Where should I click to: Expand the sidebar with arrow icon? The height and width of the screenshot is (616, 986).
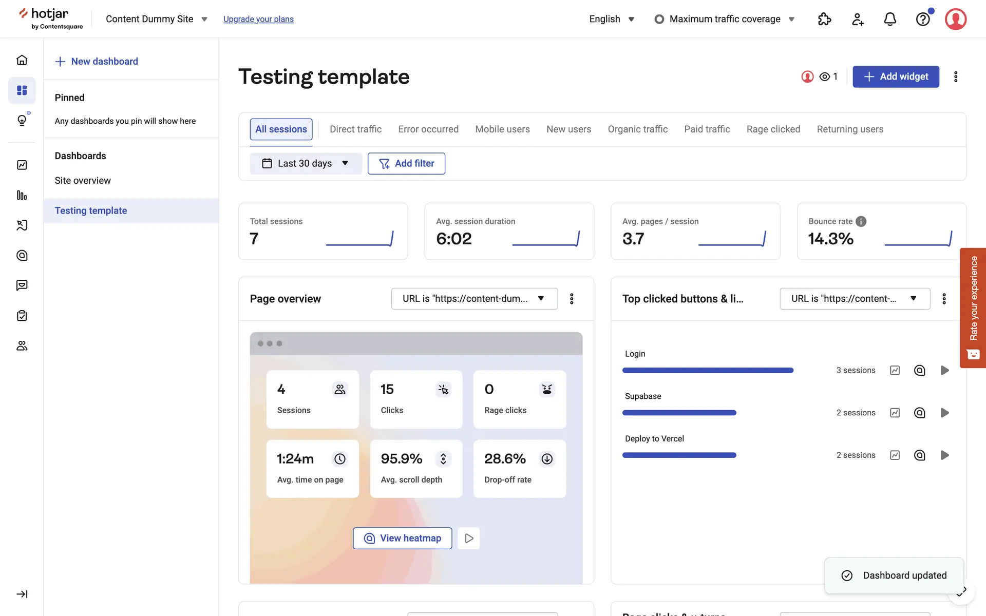coord(22,594)
